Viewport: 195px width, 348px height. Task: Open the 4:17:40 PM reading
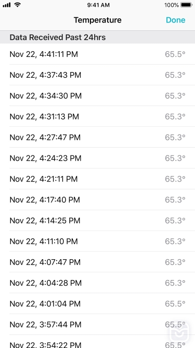tap(98, 200)
